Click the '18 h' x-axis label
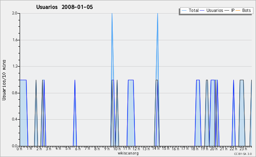This screenshot has height=157, width=256. click(195, 149)
